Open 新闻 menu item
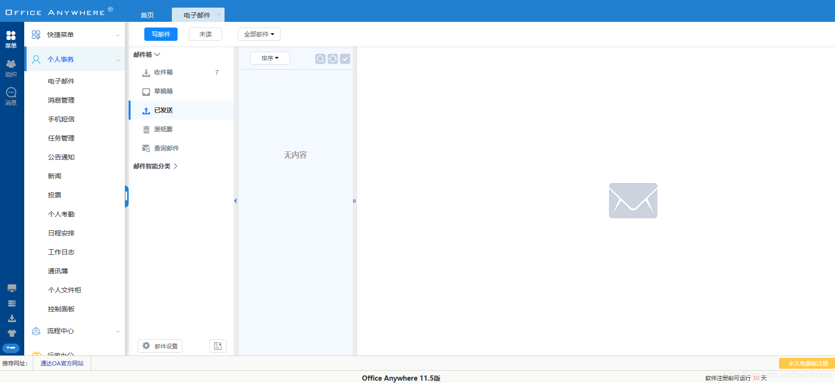This screenshot has height=383, width=835. (x=55, y=176)
